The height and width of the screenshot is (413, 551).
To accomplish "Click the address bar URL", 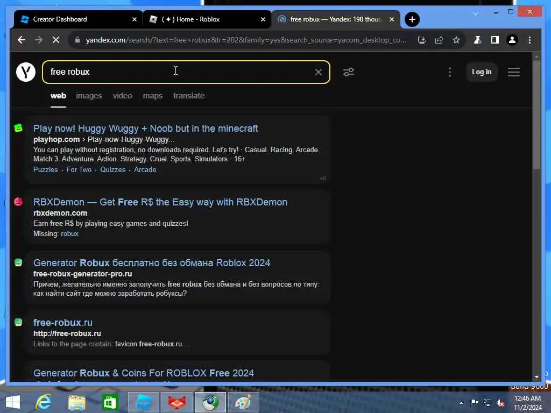I will [245, 40].
